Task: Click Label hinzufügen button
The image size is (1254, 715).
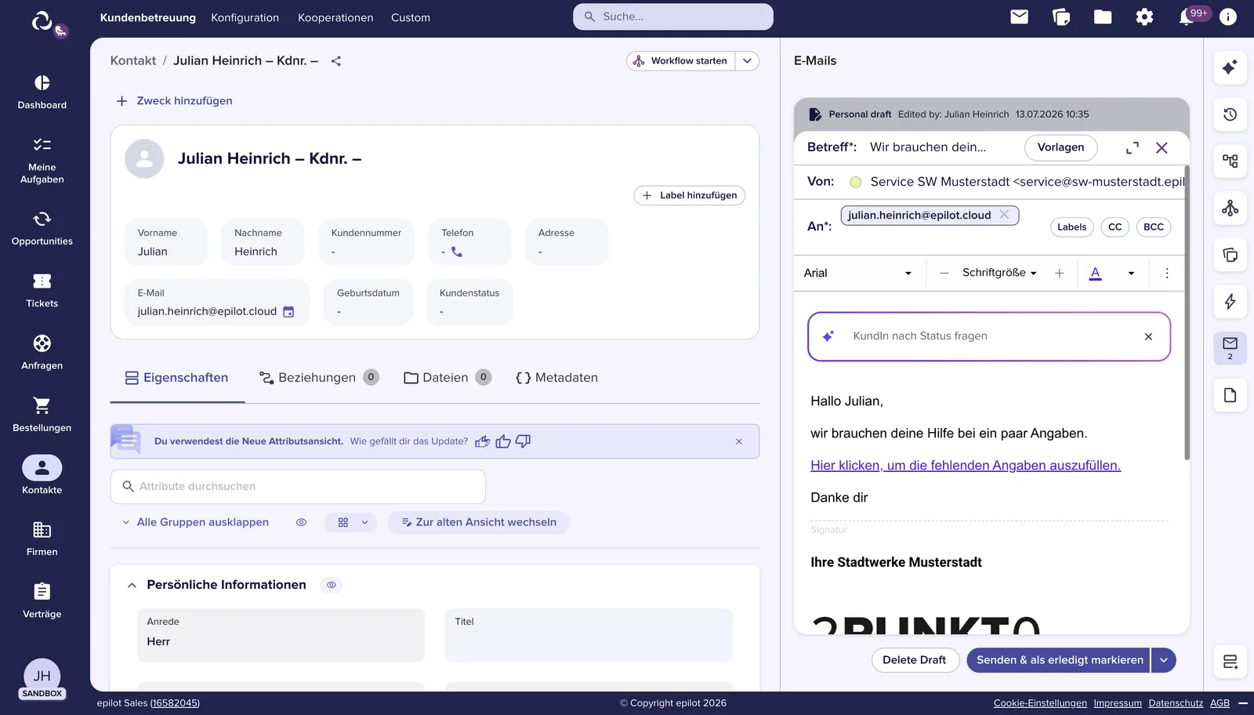Action: 690,195
